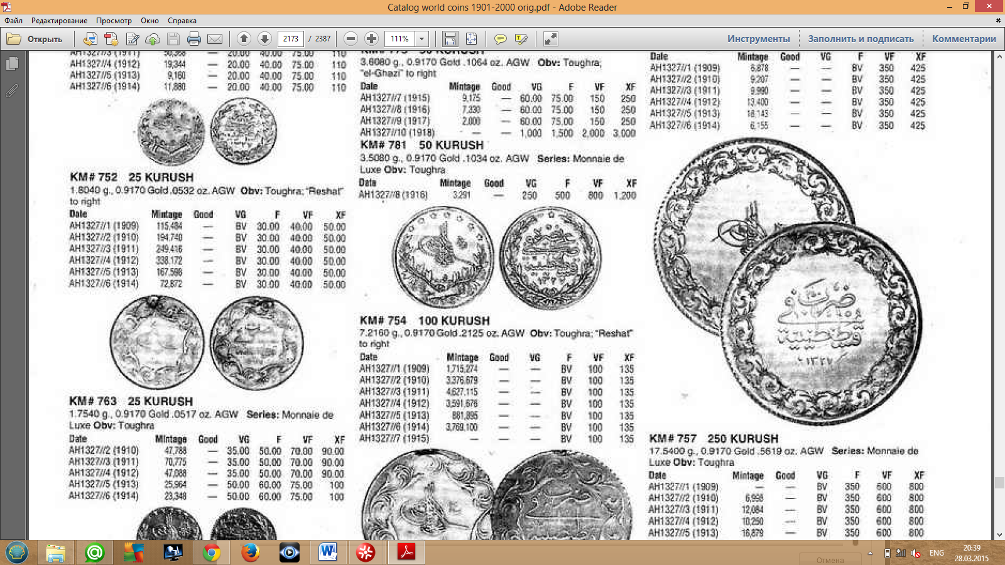The image size is (1005, 565).
Task: Zoom in with plus button
Action: click(x=371, y=39)
